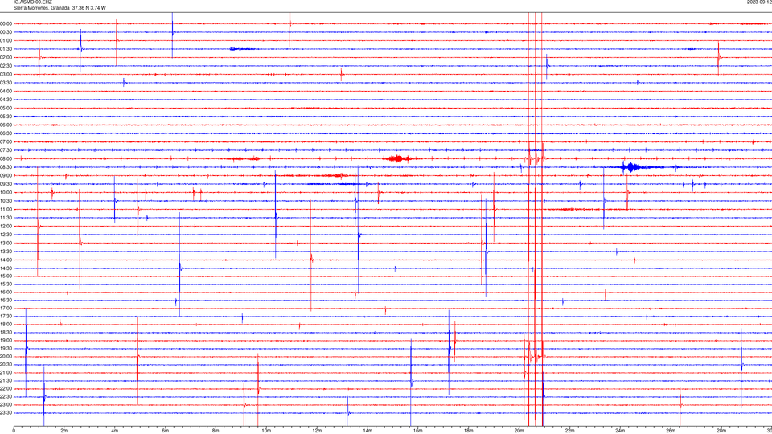The width and height of the screenshot is (772, 434).
Task: Click the station code IG.ASMO.00.EHZ
Action: [32, 2]
